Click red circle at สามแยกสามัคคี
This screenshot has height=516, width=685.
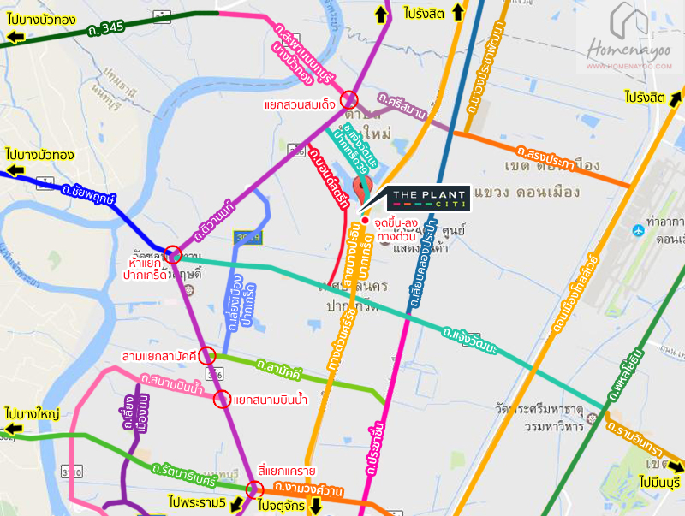pyautogui.click(x=207, y=356)
